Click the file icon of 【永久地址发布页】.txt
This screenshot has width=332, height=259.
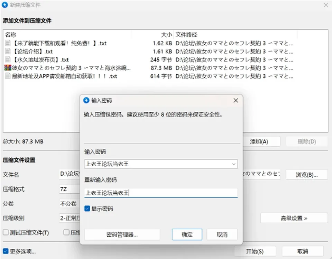coord(8,60)
